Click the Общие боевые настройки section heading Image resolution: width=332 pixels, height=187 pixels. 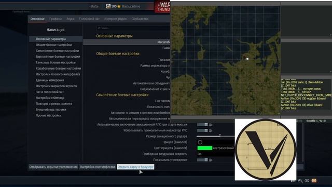pos(118,54)
